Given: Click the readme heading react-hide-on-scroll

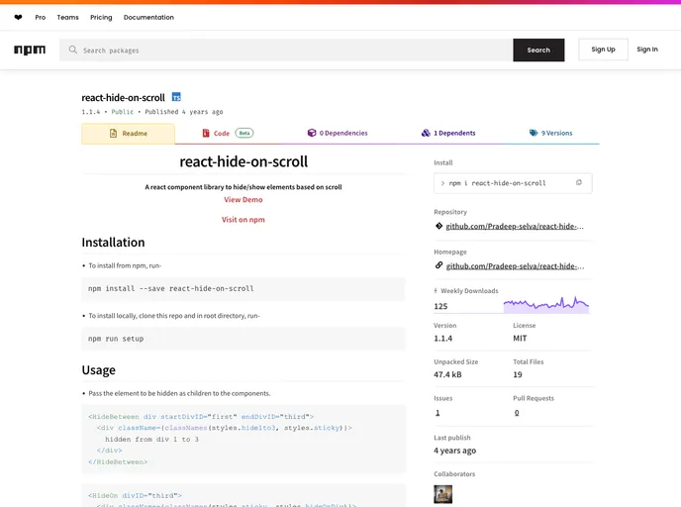Looking at the screenshot, I should click(243, 161).
